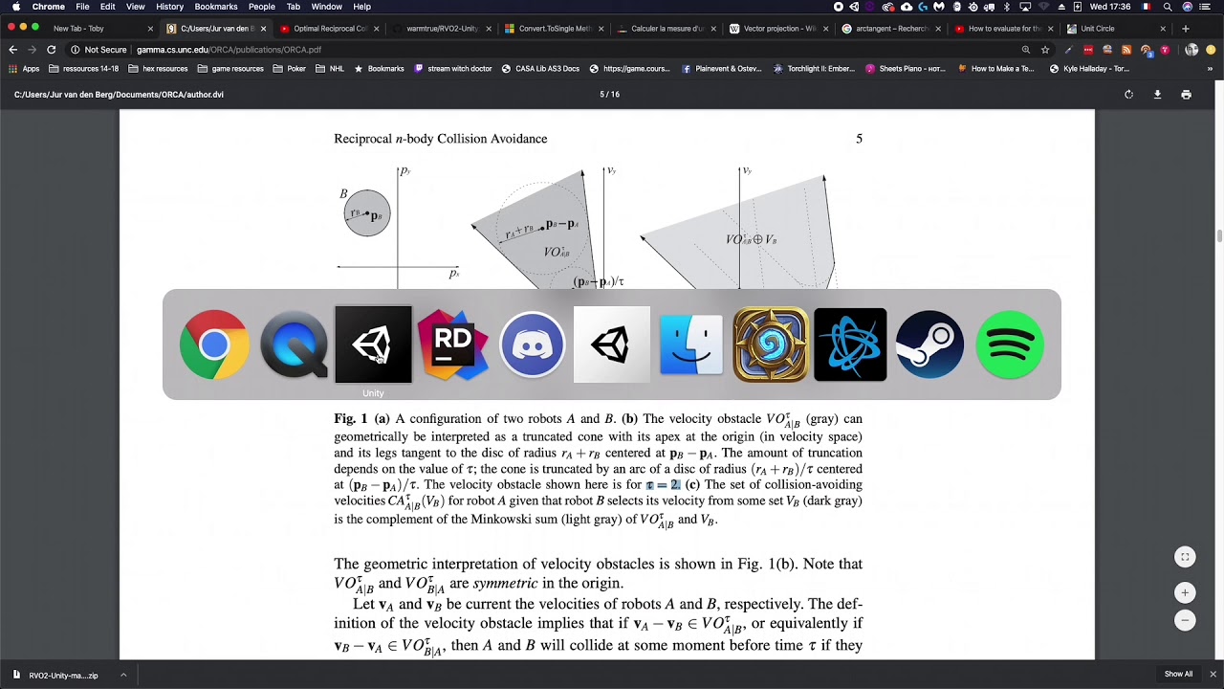
Task: Switch to Spotify in app switcher
Action: pos(1010,344)
